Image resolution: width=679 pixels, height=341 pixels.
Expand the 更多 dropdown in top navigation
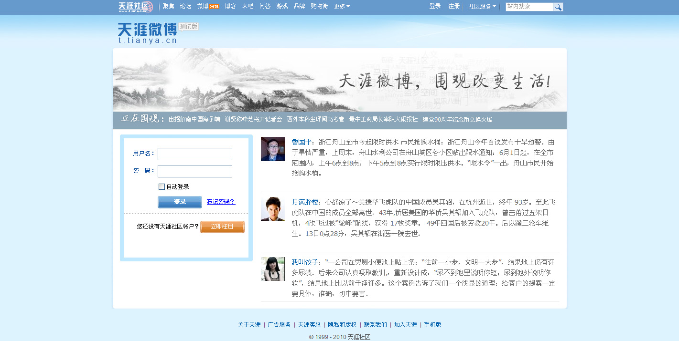(342, 7)
